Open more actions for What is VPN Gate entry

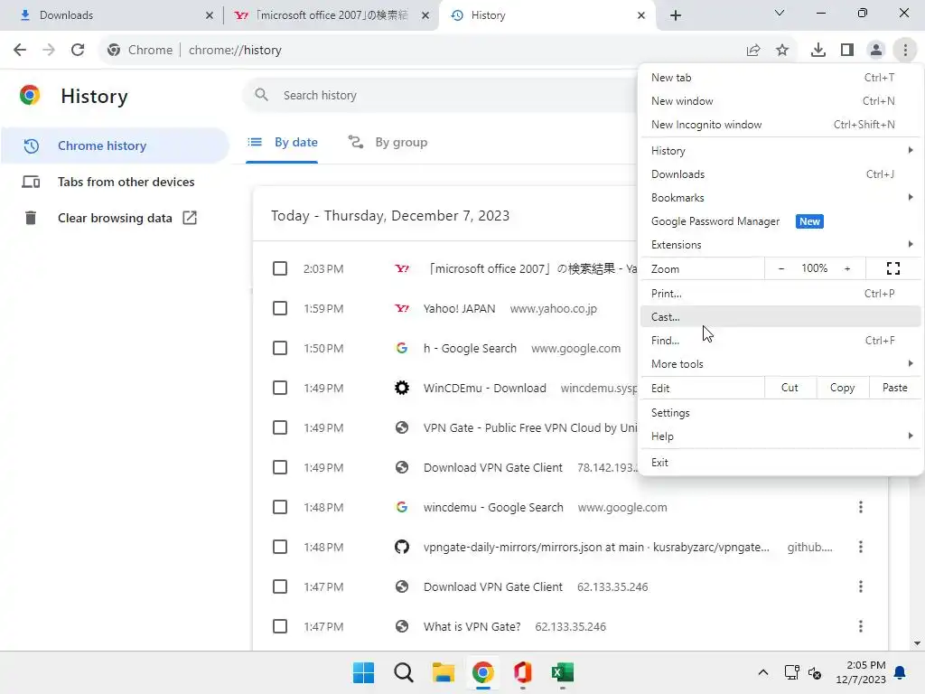click(x=861, y=626)
